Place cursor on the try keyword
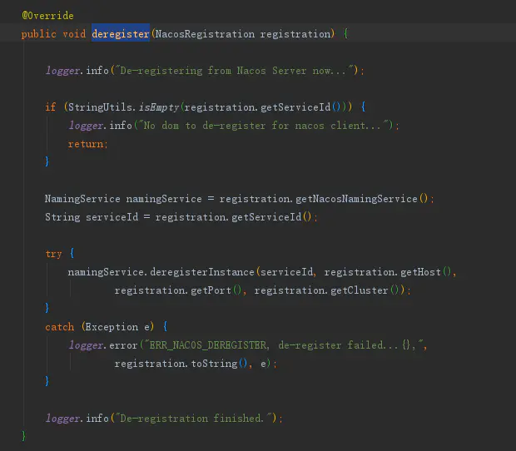The image size is (516, 451). [x=53, y=254]
